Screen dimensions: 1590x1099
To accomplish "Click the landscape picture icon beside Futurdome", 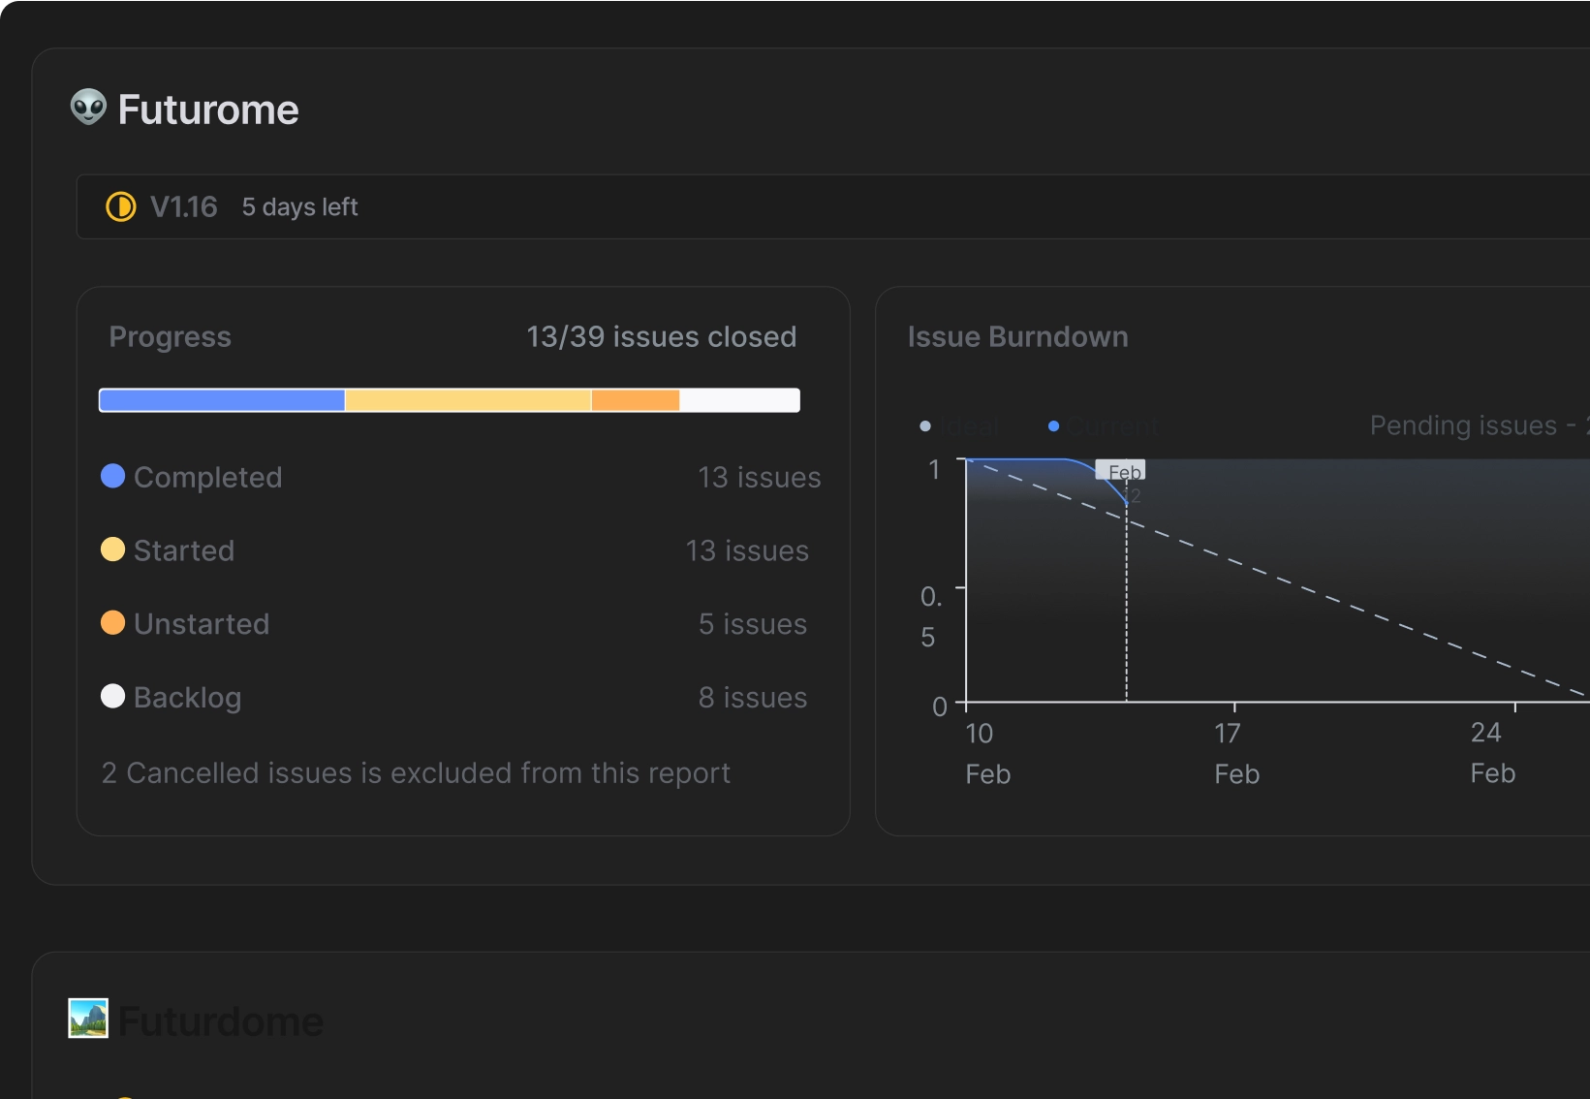I will [88, 1019].
